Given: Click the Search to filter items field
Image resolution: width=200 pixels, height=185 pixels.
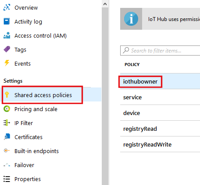Looking at the screenshot, I should [160, 50].
